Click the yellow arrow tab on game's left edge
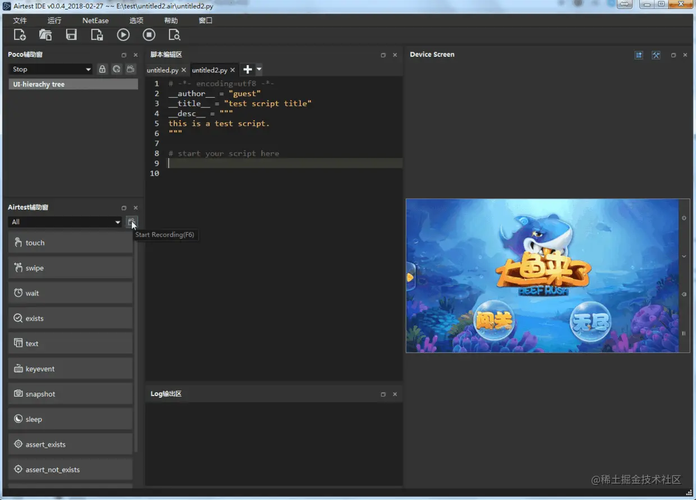Viewport: 696px width, 500px height. click(x=410, y=277)
